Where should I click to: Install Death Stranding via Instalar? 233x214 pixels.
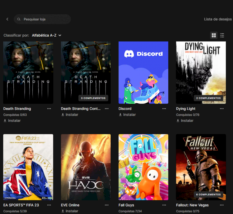(12, 121)
